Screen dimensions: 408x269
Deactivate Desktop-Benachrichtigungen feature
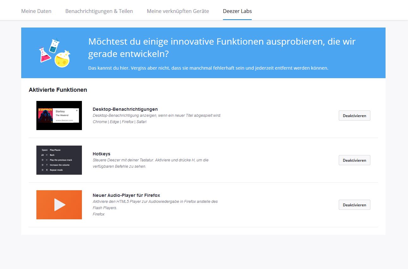354,116
